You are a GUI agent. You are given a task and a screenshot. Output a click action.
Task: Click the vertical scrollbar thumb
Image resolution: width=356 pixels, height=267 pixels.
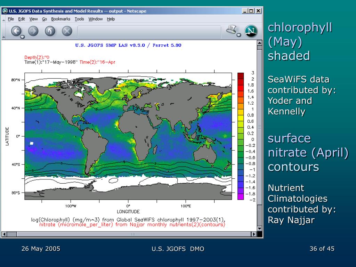[259, 127]
